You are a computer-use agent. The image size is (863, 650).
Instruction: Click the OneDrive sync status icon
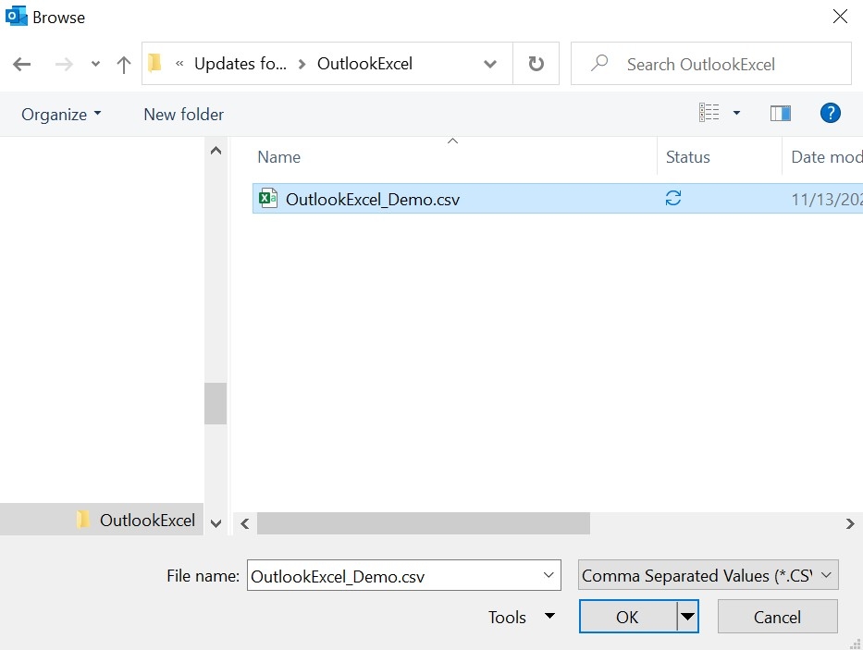pos(675,198)
